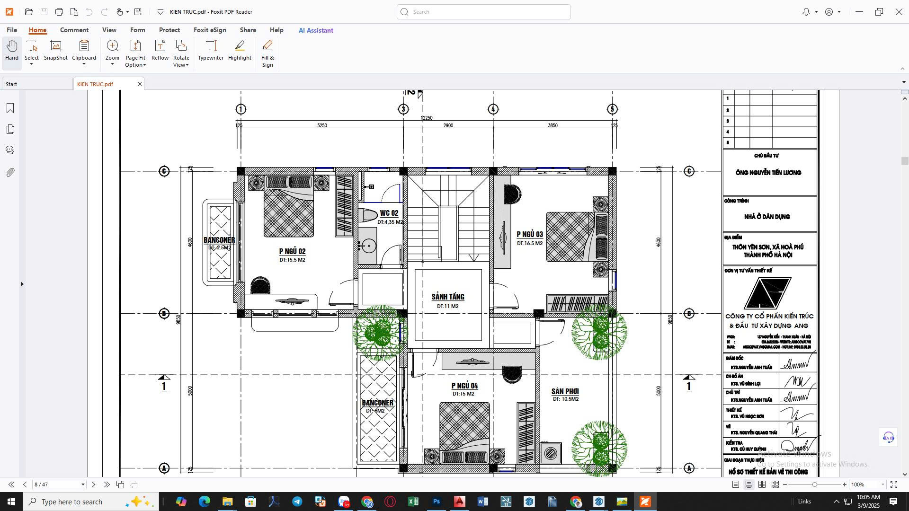Open the zoom percentage dropdown
Image resolution: width=909 pixels, height=511 pixels.
point(882,485)
